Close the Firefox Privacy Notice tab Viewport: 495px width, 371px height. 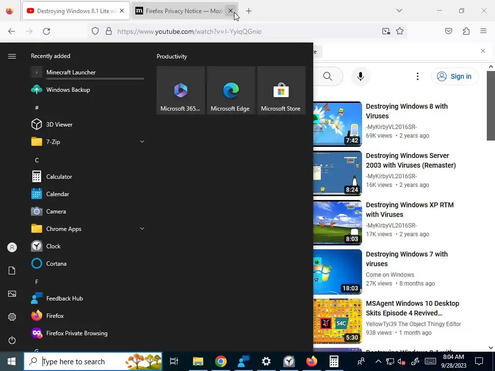[x=231, y=11]
